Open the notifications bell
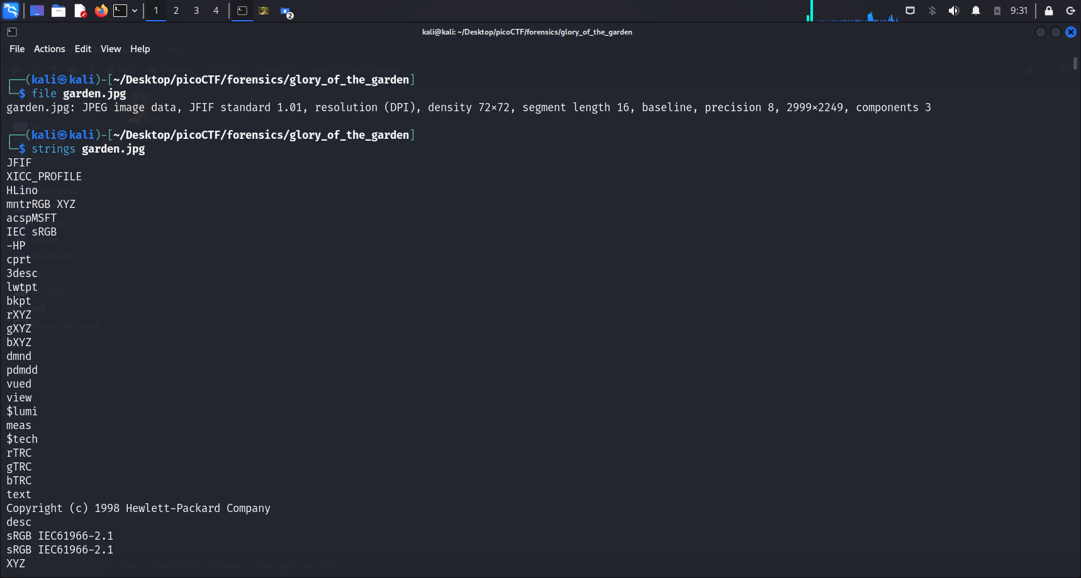The height and width of the screenshot is (578, 1081). [x=976, y=11]
